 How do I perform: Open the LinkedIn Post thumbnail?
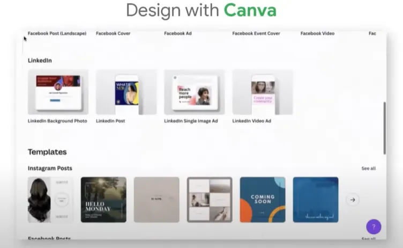(126, 92)
